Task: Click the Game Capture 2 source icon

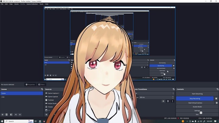Action: click(x=46, y=93)
